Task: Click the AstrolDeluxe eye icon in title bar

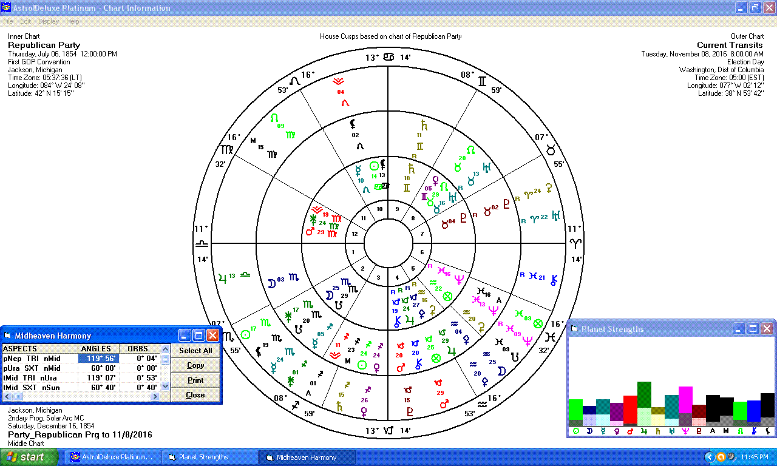Action: pyautogui.click(x=6, y=8)
